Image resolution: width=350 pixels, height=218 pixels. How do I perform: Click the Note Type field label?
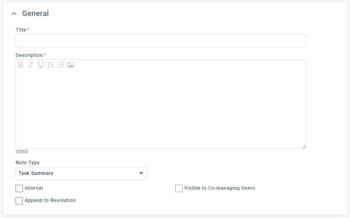[27, 163]
